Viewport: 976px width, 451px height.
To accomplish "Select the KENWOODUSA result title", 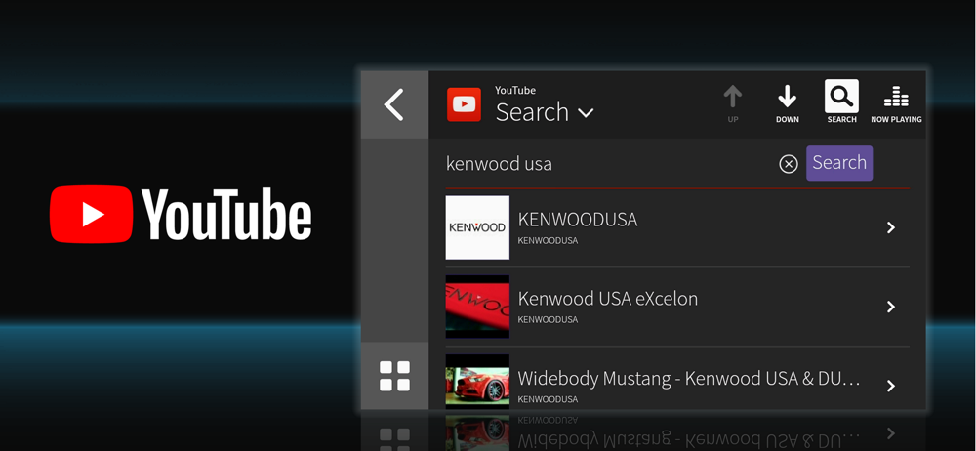I will [x=578, y=220].
